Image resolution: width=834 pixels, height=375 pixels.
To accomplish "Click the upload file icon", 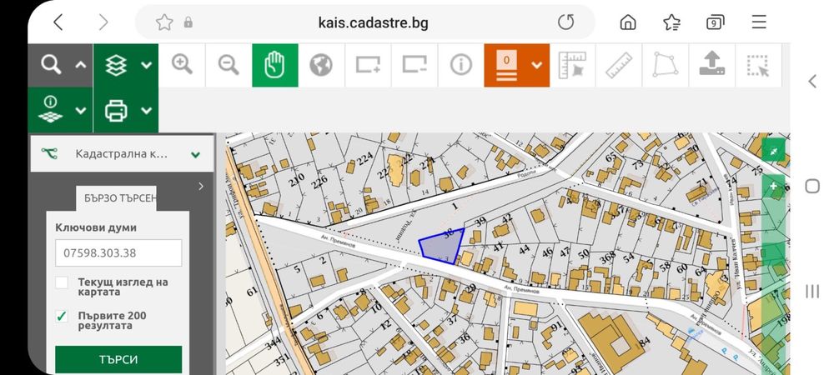I will pos(711,65).
